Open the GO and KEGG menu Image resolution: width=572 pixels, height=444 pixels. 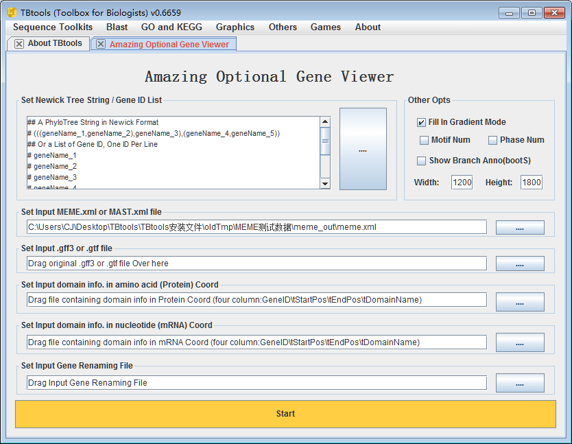(x=171, y=27)
